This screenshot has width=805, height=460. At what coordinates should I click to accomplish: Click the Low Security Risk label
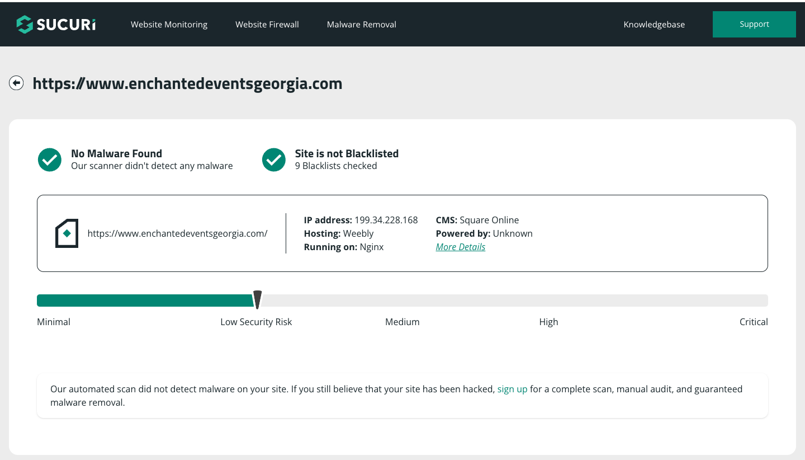point(256,322)
